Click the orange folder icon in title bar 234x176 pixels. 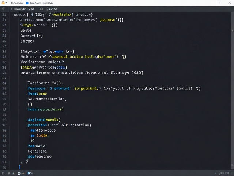[x=3, y=3]
